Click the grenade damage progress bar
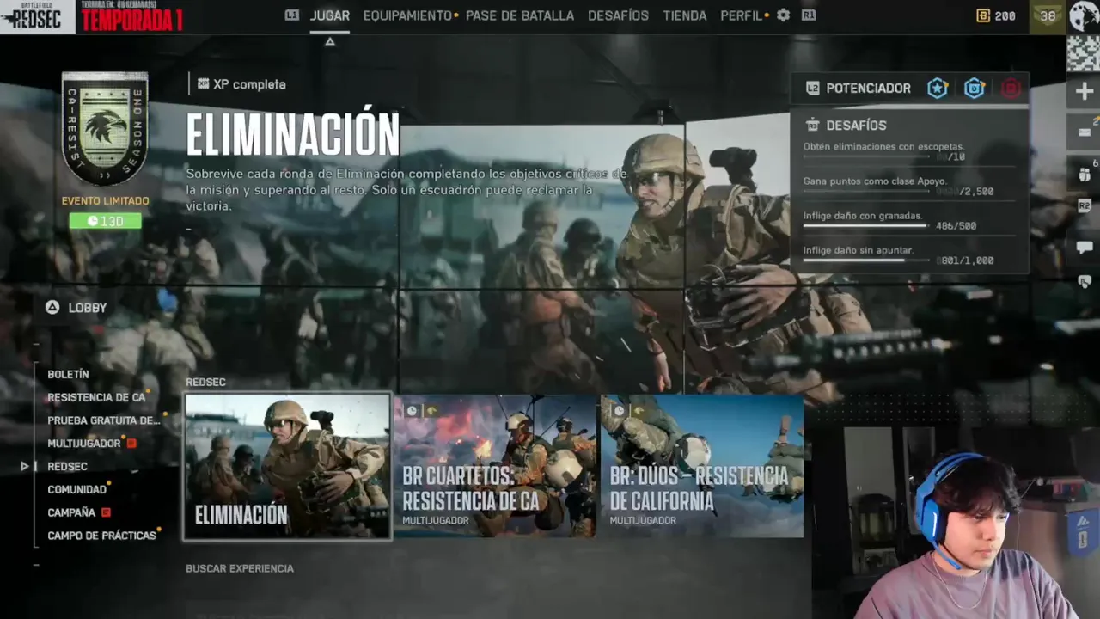The width and height of the screenshot is (1100, 619). pyautogui.click(x=866, y=226)
